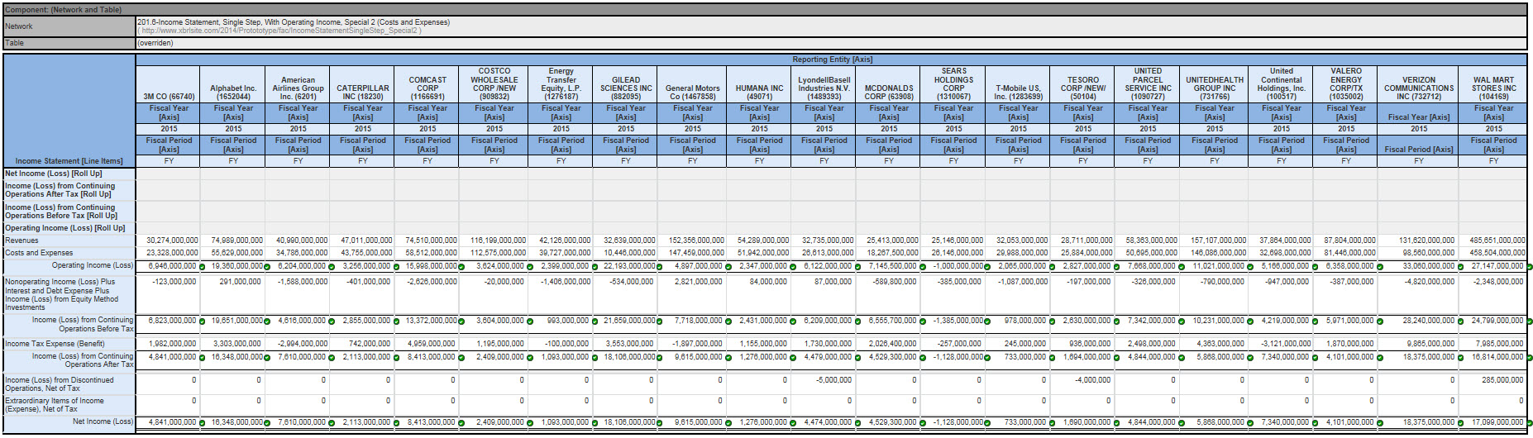Image resolution: width=1533 pixels, height=438 pixels.
Task: Click green check beside before-tax income 7,718,000,000
Action: tap(728, 321)
